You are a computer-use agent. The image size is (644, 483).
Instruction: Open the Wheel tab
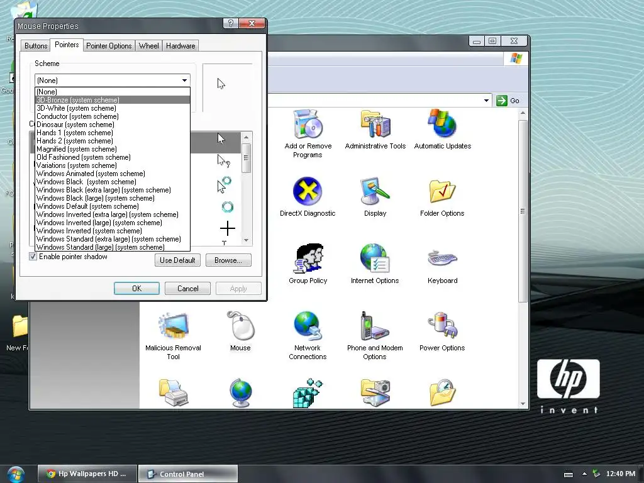(148, 45)
